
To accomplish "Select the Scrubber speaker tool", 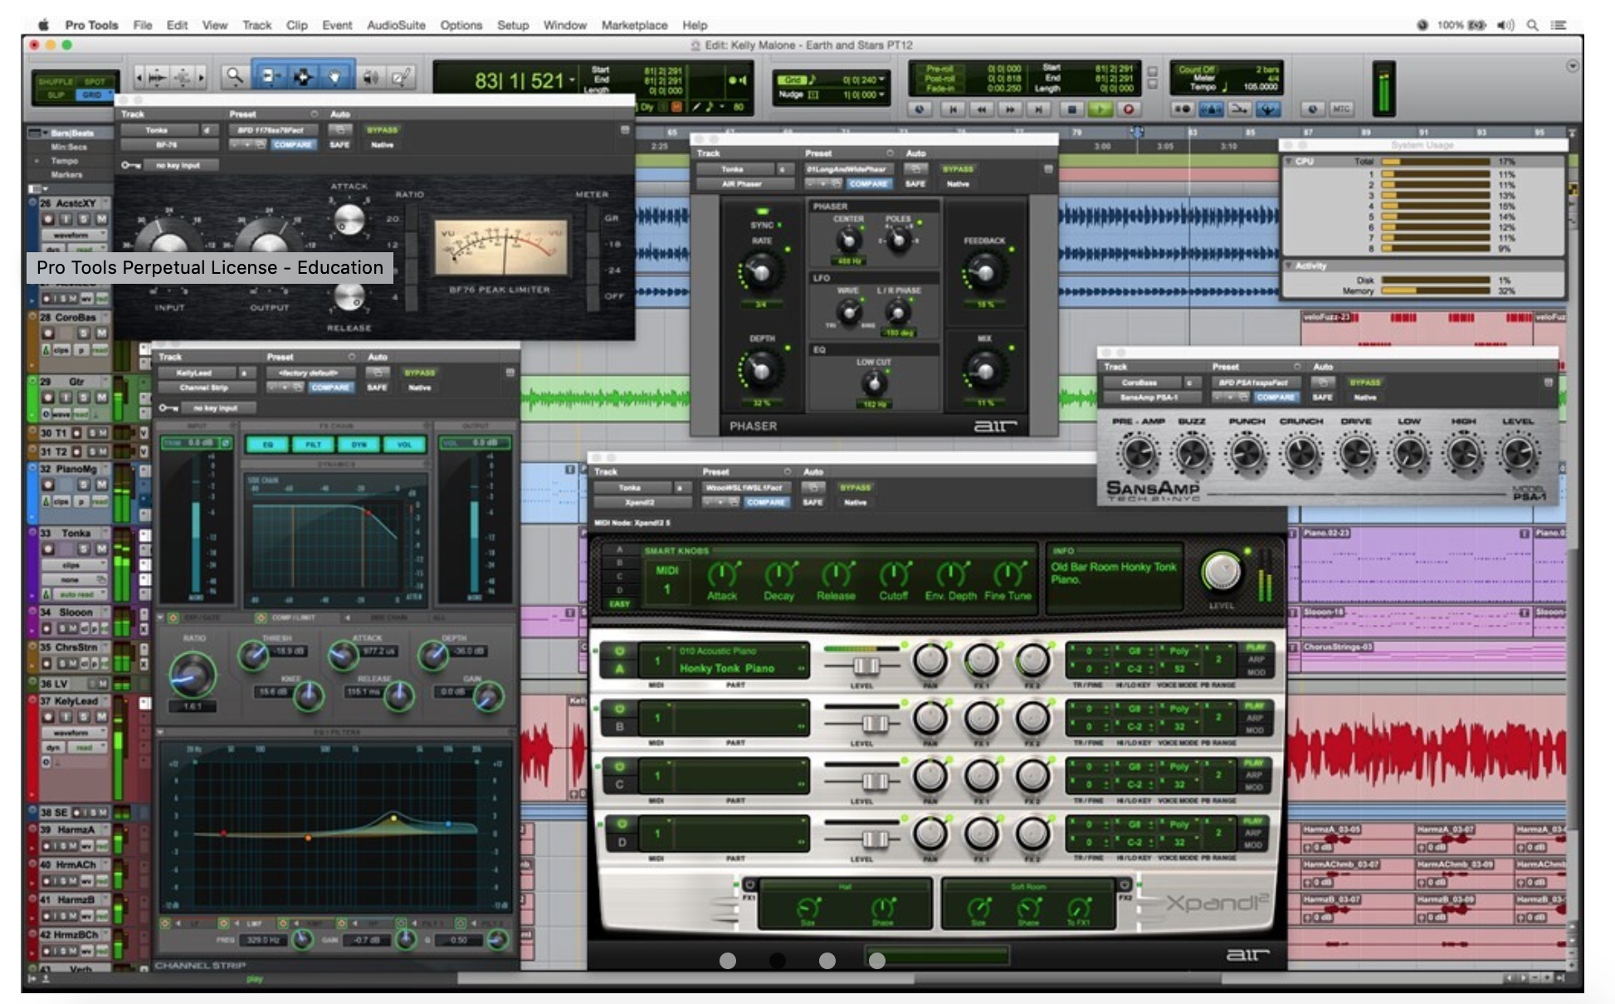I will coord(370,77).
